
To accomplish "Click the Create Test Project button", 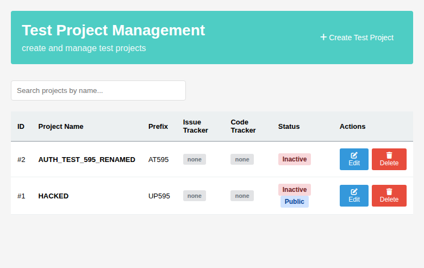I will tap(357, 38).
